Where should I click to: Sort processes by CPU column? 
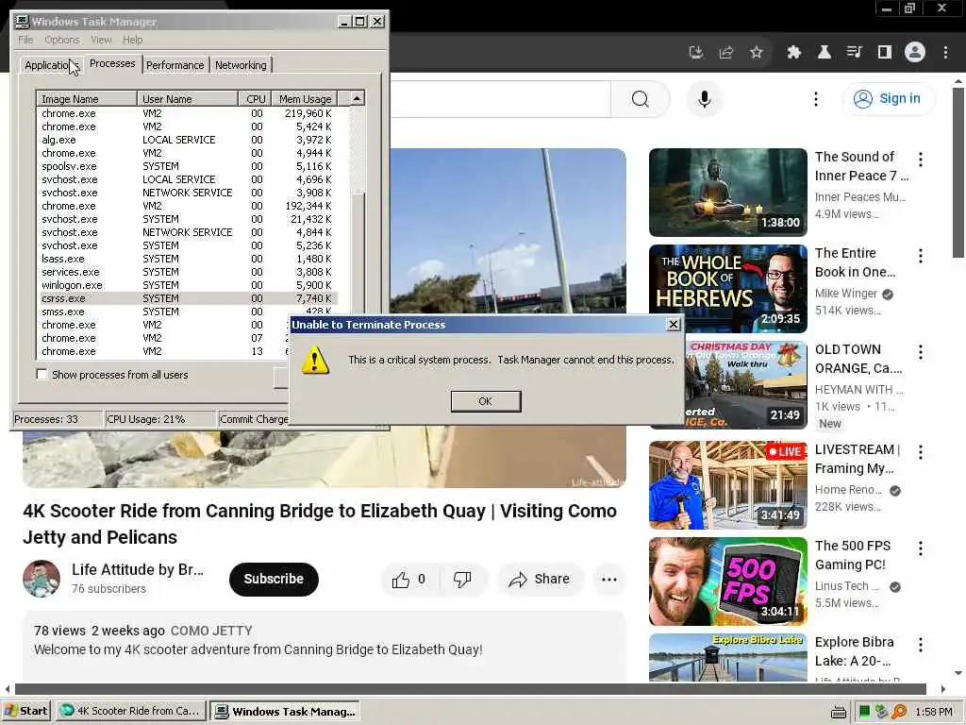pyautogui.click(x=255, y=98)
